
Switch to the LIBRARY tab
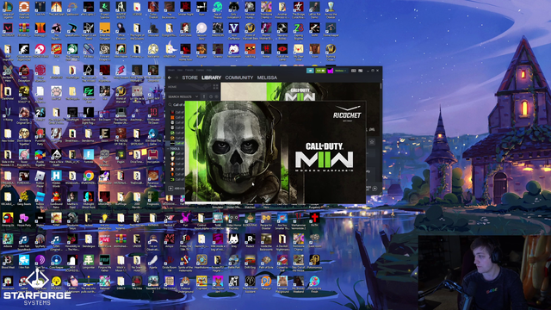pos(211,77)
